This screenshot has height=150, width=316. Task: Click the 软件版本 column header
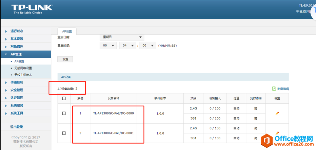tap(160, 98)
